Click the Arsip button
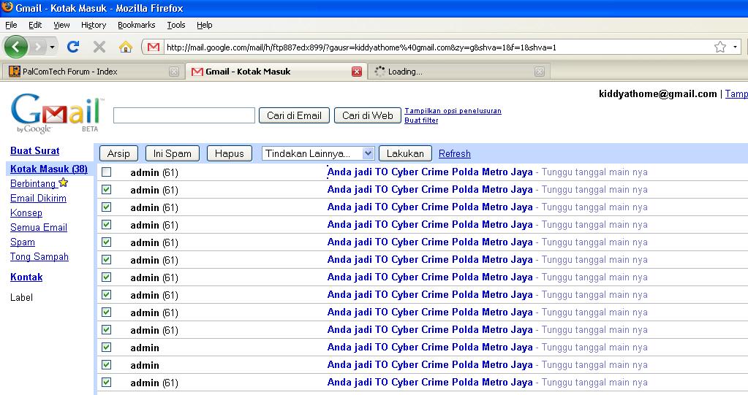 pos(118,153)
